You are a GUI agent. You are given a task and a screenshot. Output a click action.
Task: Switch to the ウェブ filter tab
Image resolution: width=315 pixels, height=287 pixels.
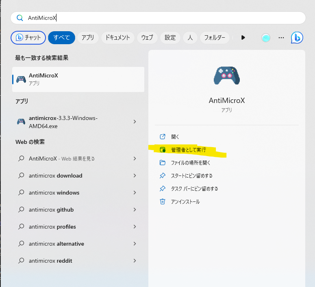click(x=147, y=37)
